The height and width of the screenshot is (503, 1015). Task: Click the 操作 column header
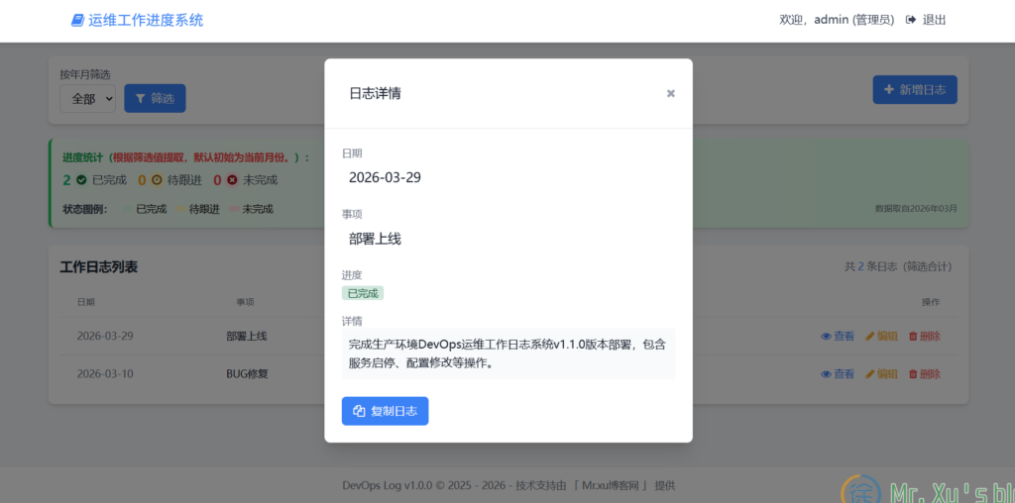tap(931, 302)
